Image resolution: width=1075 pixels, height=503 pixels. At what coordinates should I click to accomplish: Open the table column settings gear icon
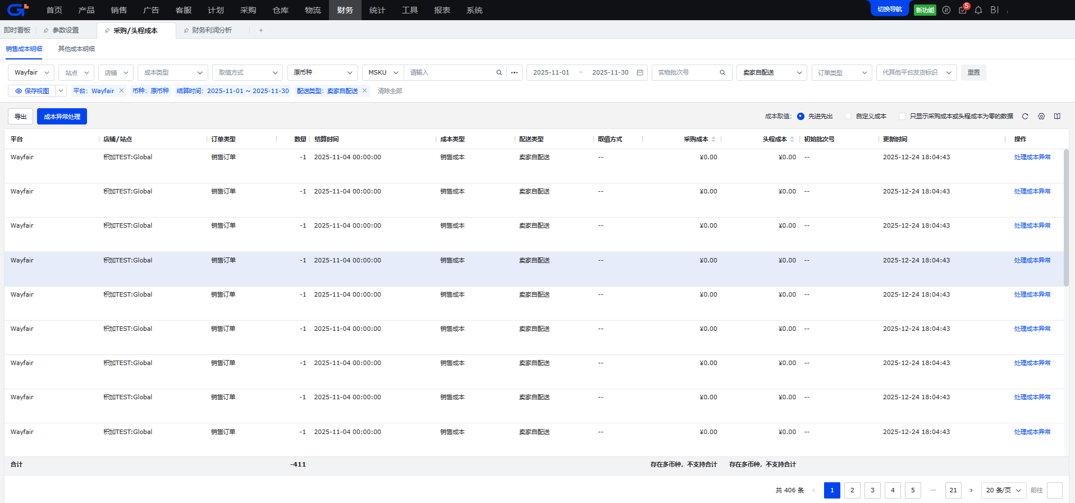[x=1041, y=117]
